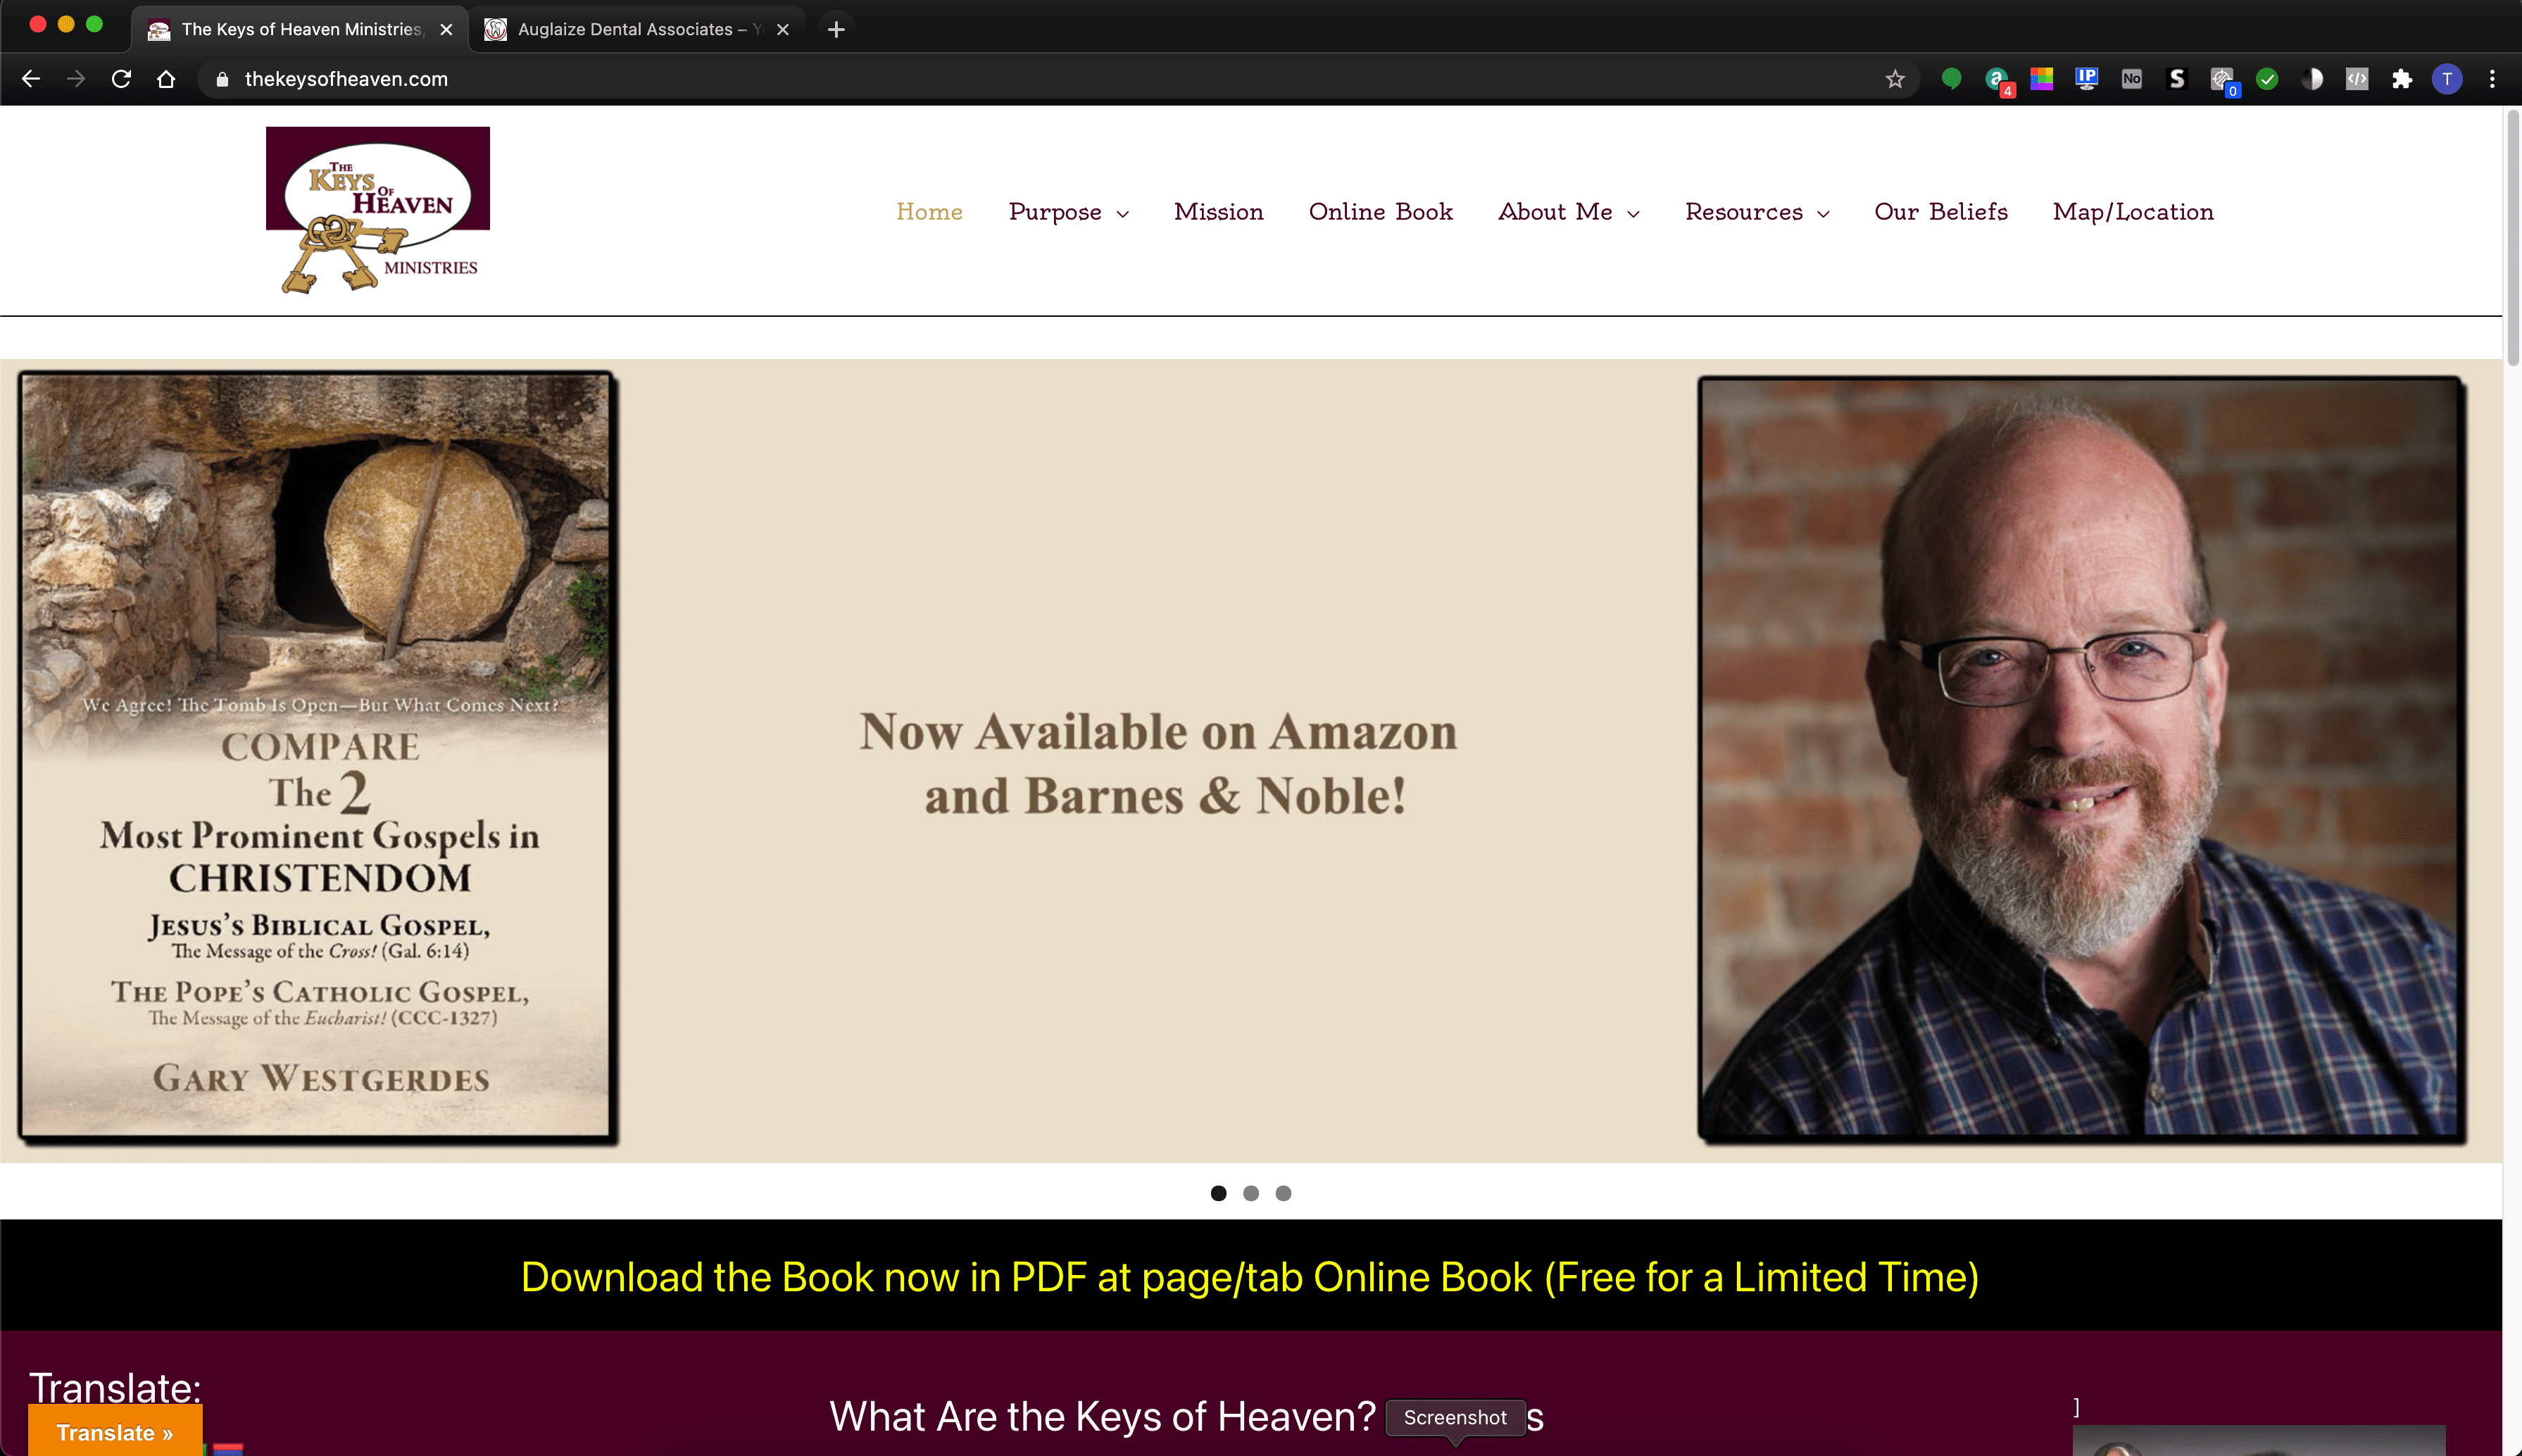Open the Chrome three-dot menu
The width and height of the screenshot is (2522, 1456).
pyautogui.click(x=2492, y=79)
